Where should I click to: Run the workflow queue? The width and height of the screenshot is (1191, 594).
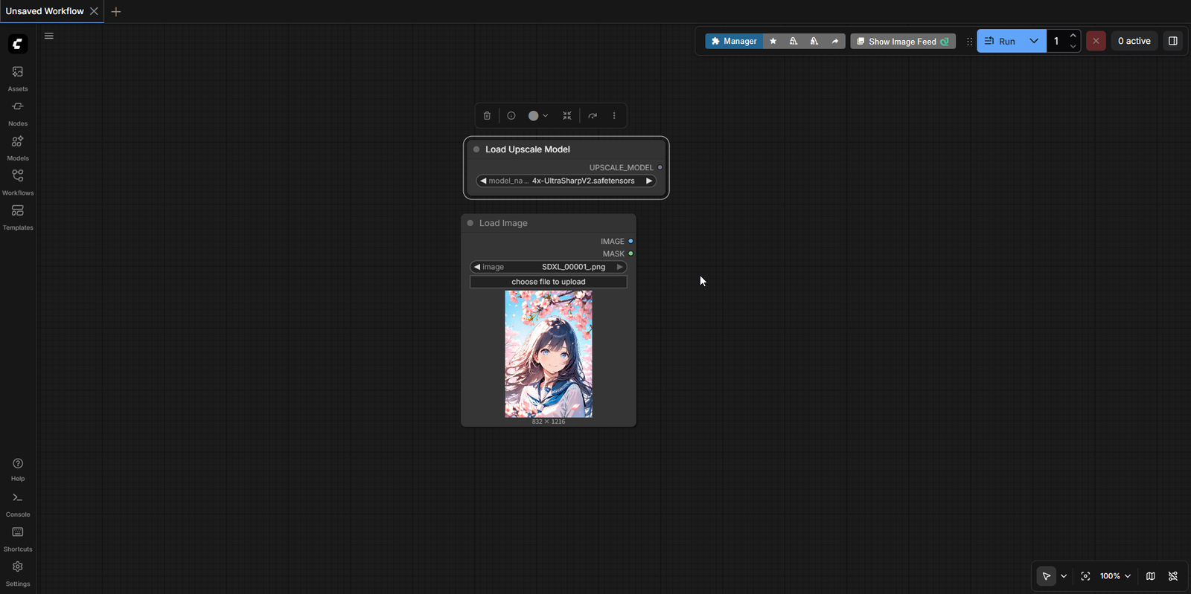click(1000, 42)
